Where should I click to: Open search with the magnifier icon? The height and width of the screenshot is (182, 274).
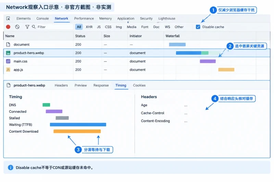pyautogui.click(x=34, y=27)
